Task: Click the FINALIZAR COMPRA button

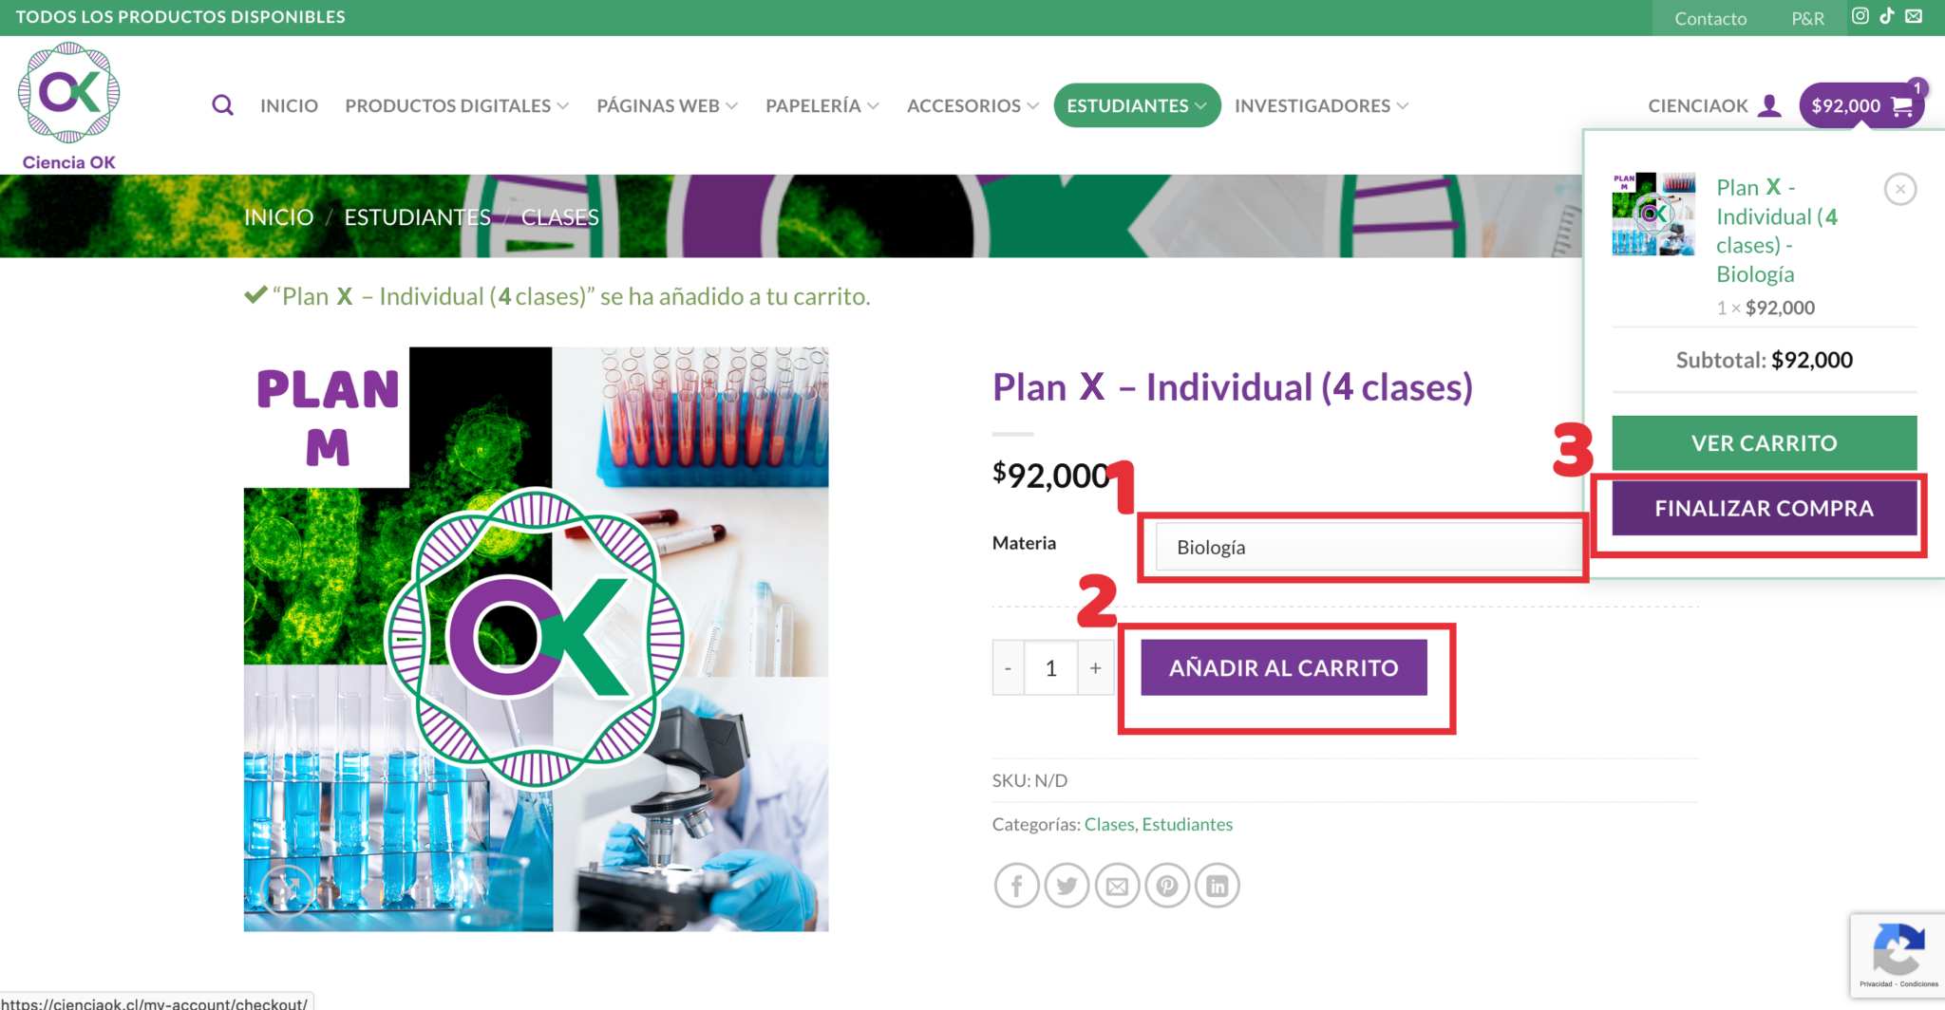Action: [x=1763, y=508]
